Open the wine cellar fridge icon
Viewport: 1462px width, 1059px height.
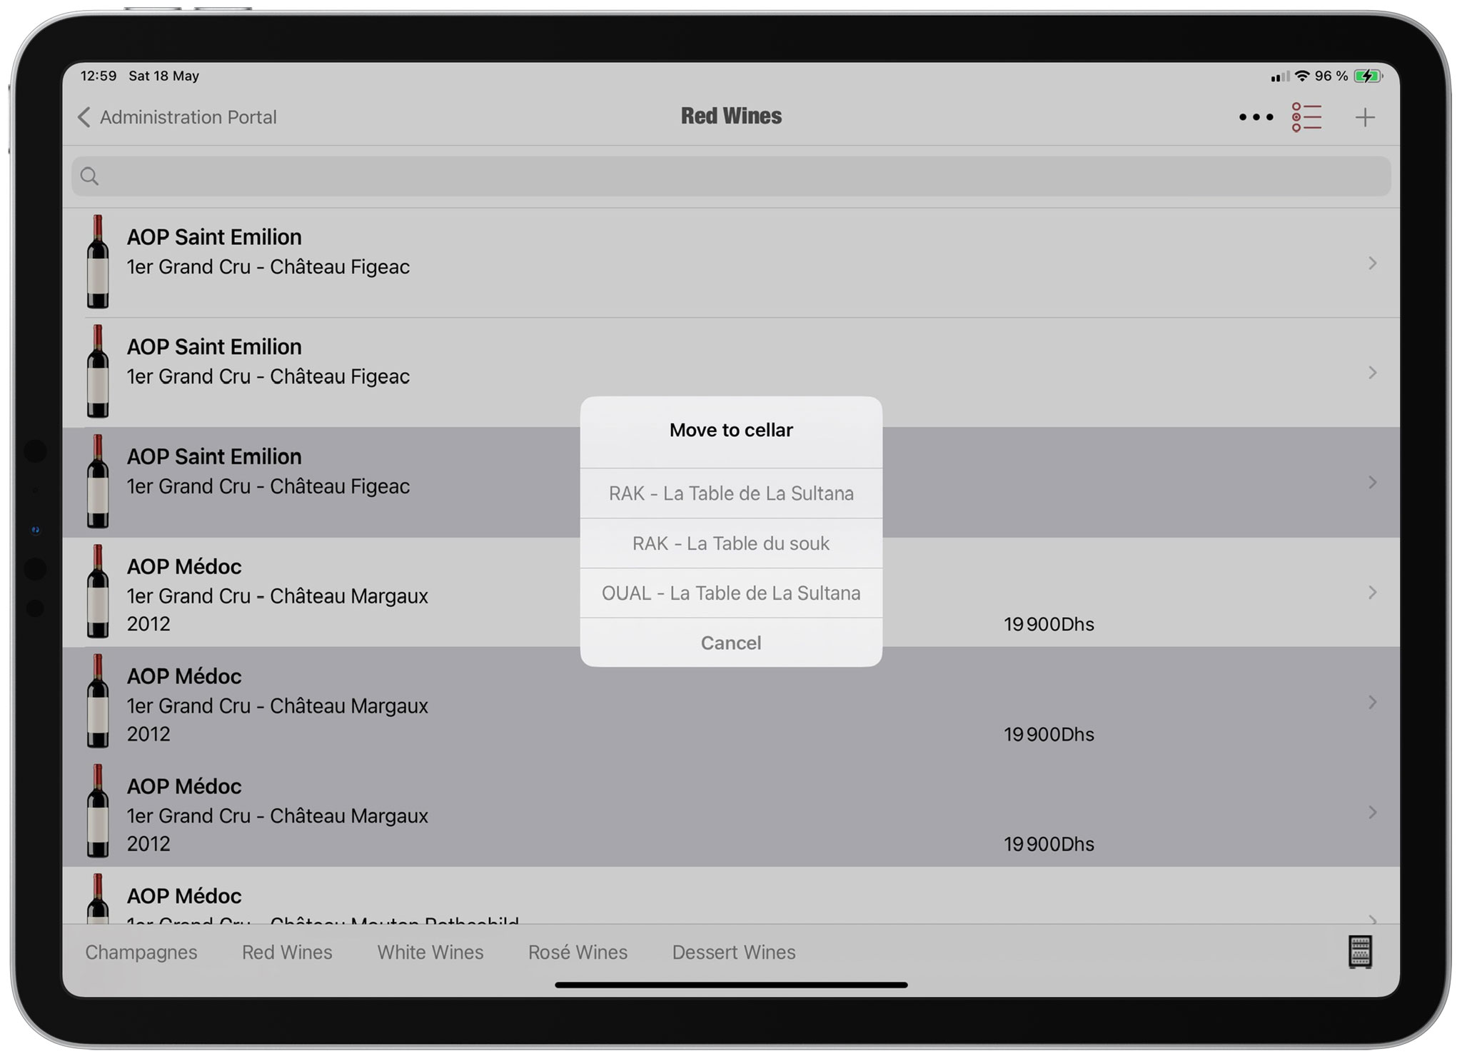[x=1359, y=951]
